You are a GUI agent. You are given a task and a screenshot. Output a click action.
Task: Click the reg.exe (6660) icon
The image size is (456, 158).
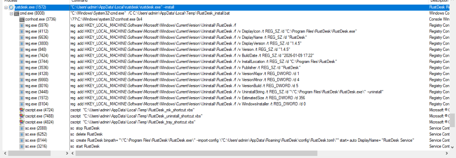point(22,80)
